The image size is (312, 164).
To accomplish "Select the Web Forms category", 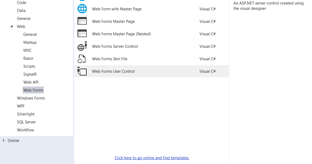I will (x=33, y=90).
